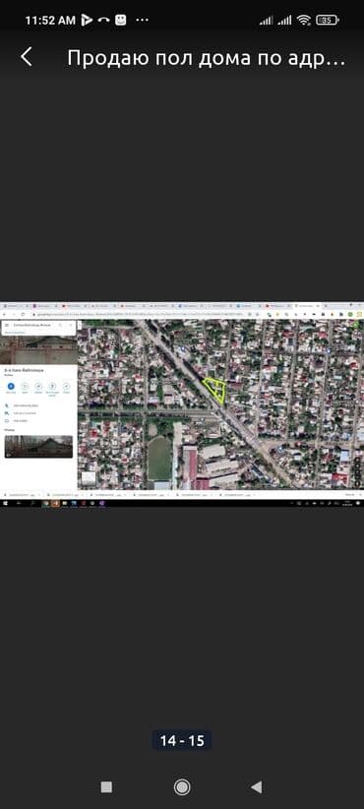Open the three-dot notification overflow in status bar
The image size is (364, 809).
coord(142,20)
